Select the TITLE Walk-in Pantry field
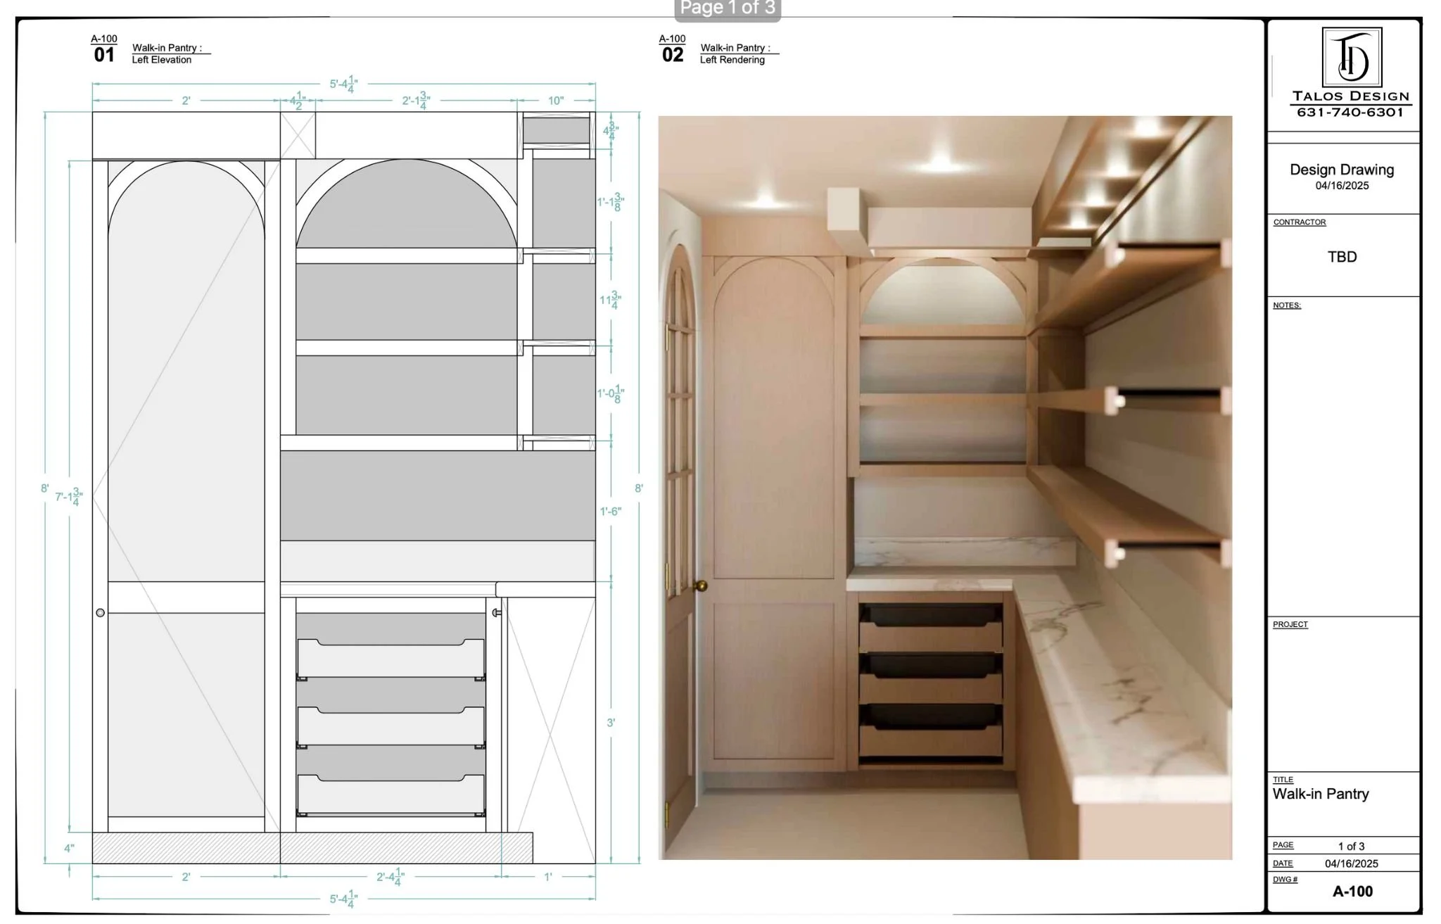1441x924 pixels. point(1320,794)
